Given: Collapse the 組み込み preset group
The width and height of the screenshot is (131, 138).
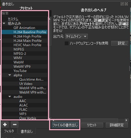Looking at the screenshot, I should pos(4,23).
